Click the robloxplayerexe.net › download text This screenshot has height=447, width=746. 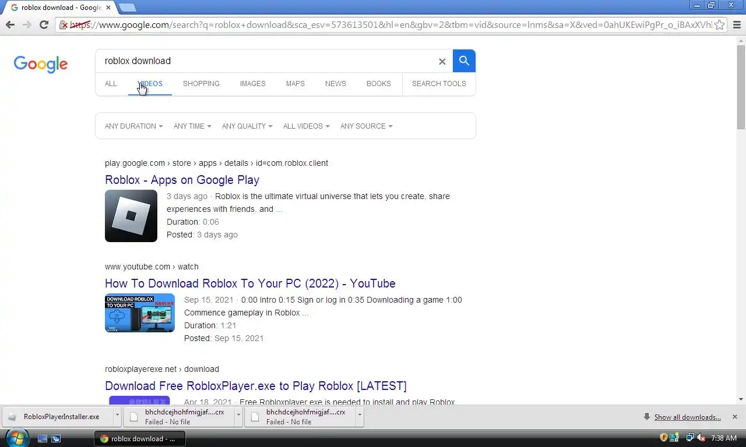click(x=162, y=369)
